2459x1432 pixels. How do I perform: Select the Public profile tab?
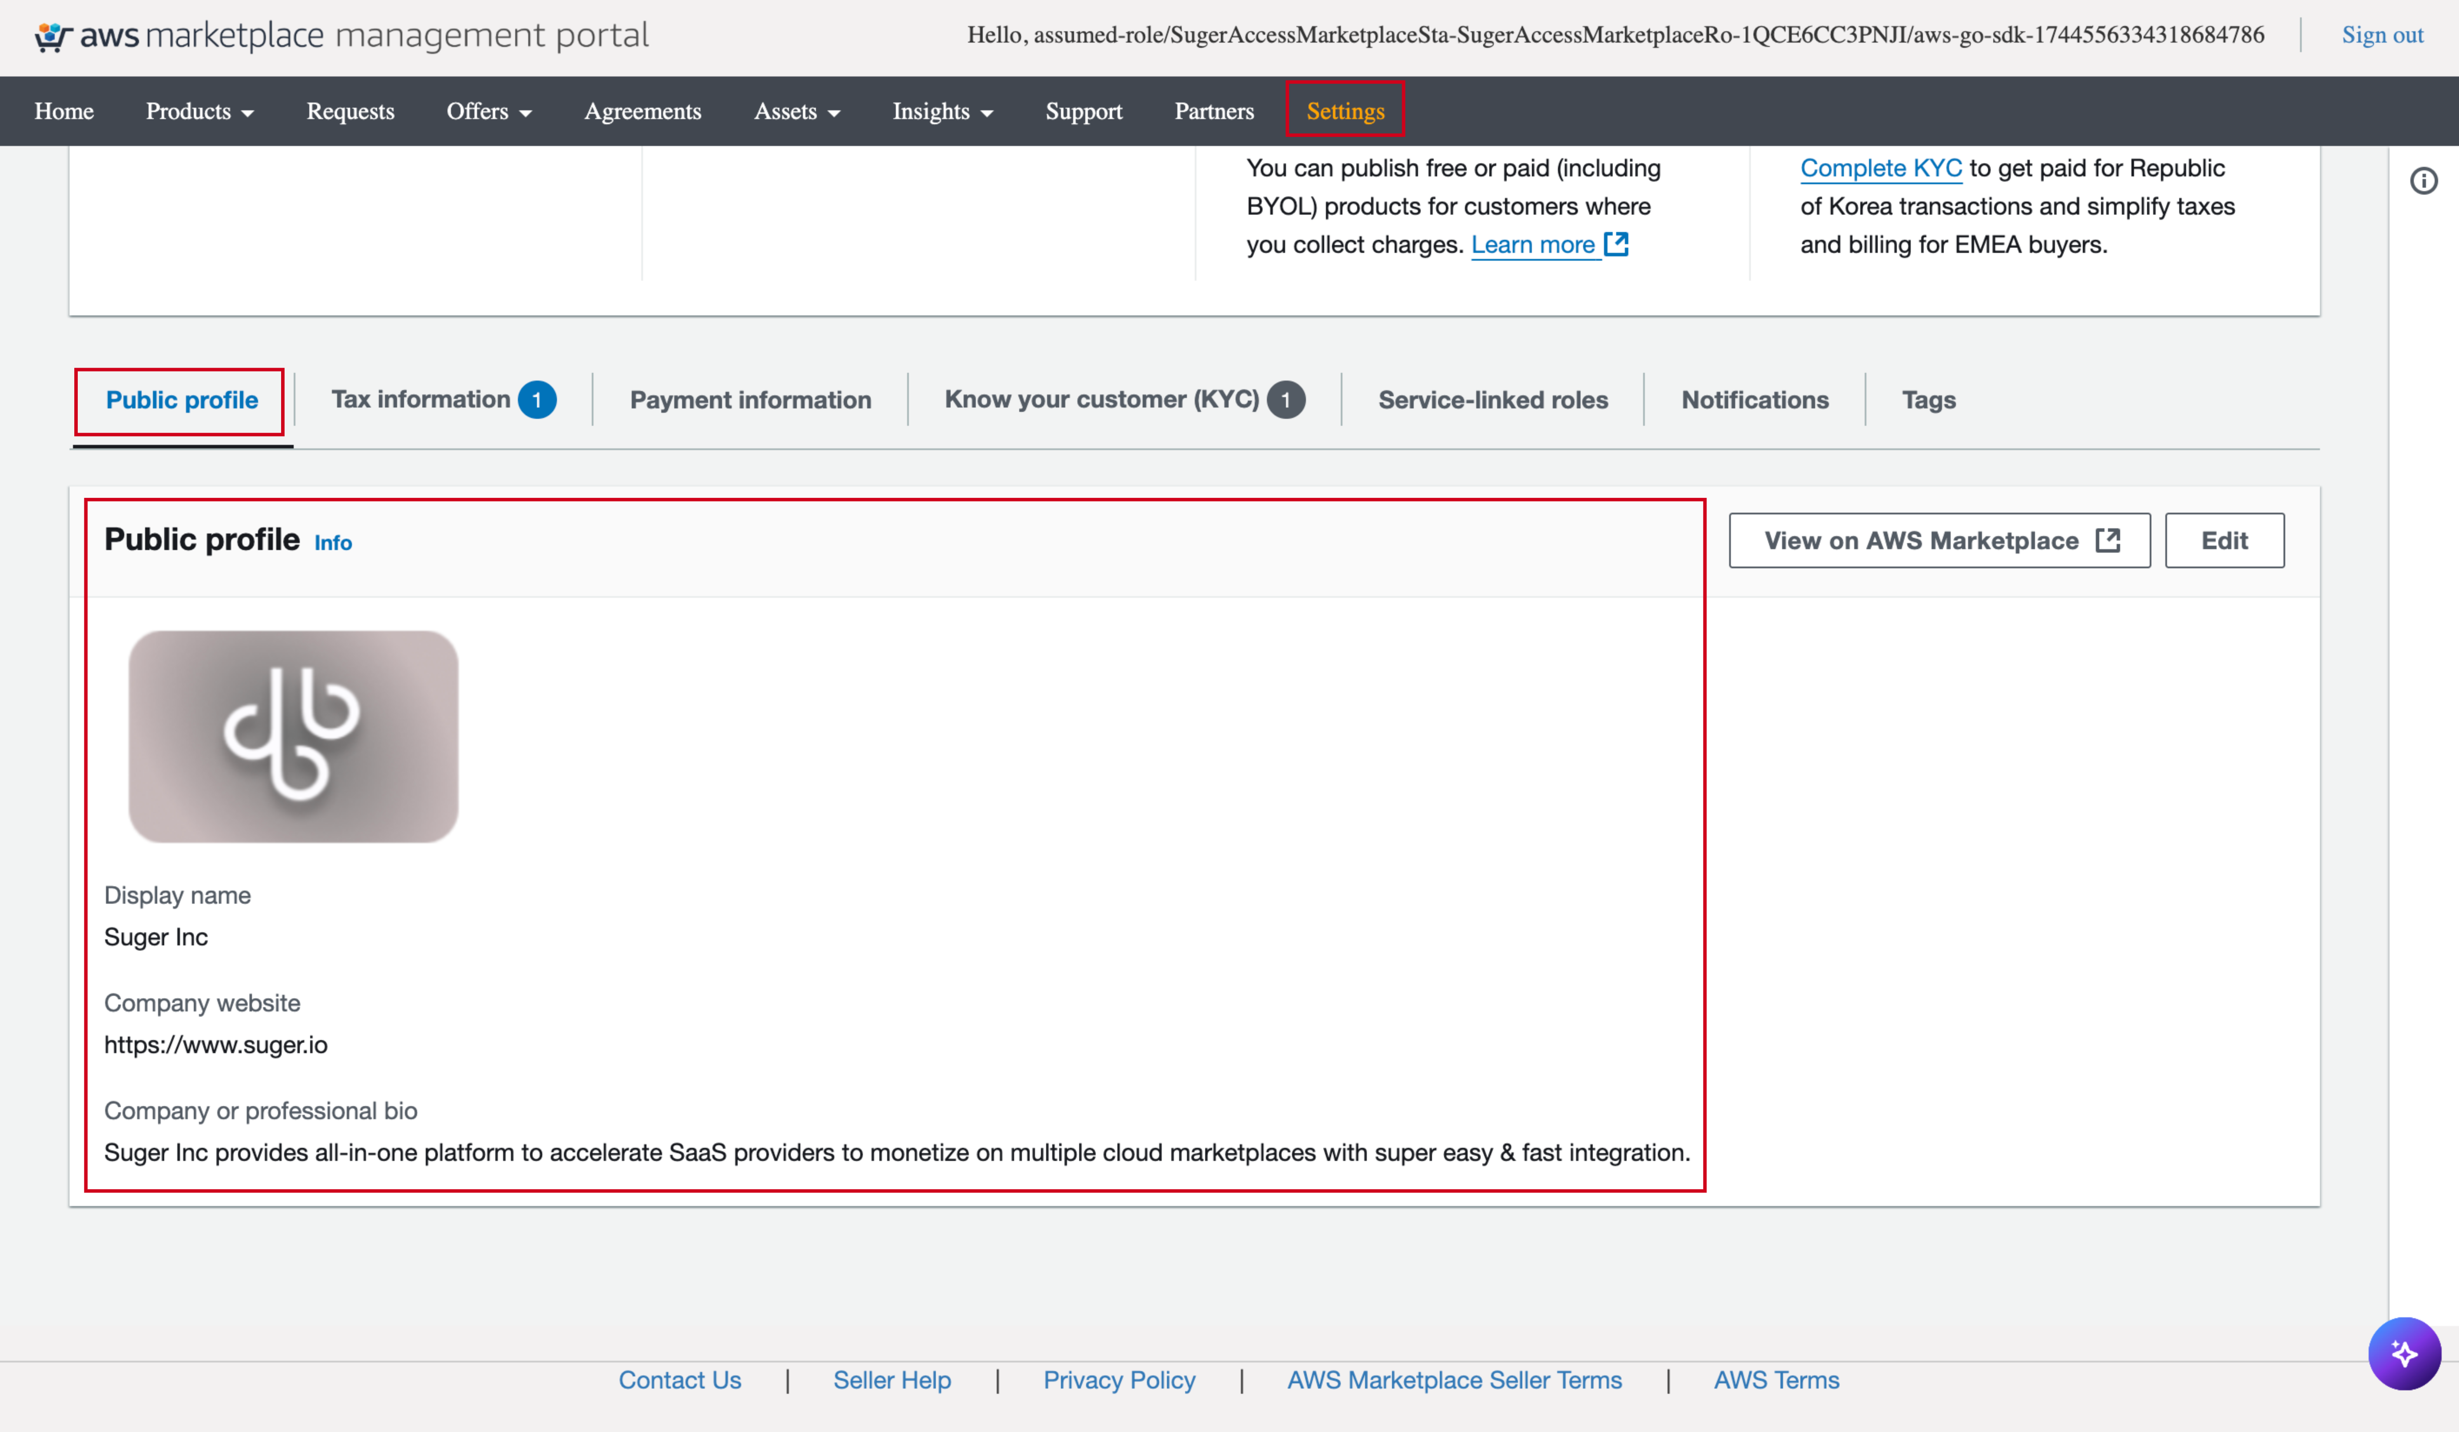pyautogui.click(x=182, y=400)
